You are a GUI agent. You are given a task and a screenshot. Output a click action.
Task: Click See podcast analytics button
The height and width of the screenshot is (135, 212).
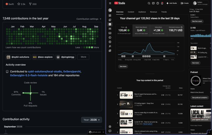[200, 98]
